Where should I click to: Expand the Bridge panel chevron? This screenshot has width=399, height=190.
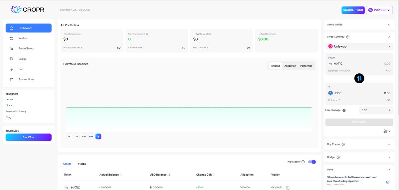[389, 157]
